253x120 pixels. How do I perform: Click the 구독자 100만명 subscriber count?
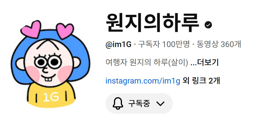tap(164, 44)
